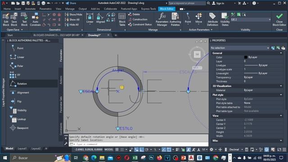The image size is (288, 162).
Task: Open Excel from Windows taskbar
Action: (x=135, y=158)
